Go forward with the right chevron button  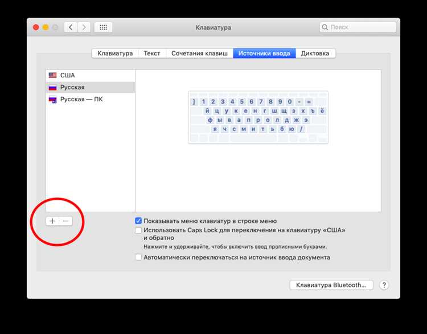click(x=84, y=27)
